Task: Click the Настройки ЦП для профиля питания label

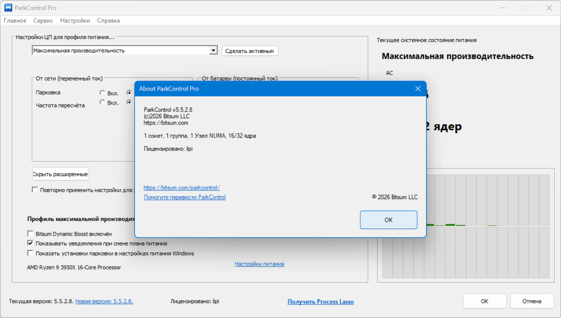Action: click(x=65, y=37)
